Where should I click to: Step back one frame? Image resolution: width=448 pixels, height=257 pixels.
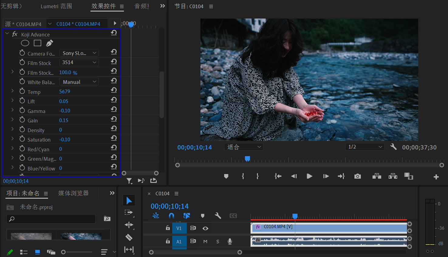coord(294,176)
